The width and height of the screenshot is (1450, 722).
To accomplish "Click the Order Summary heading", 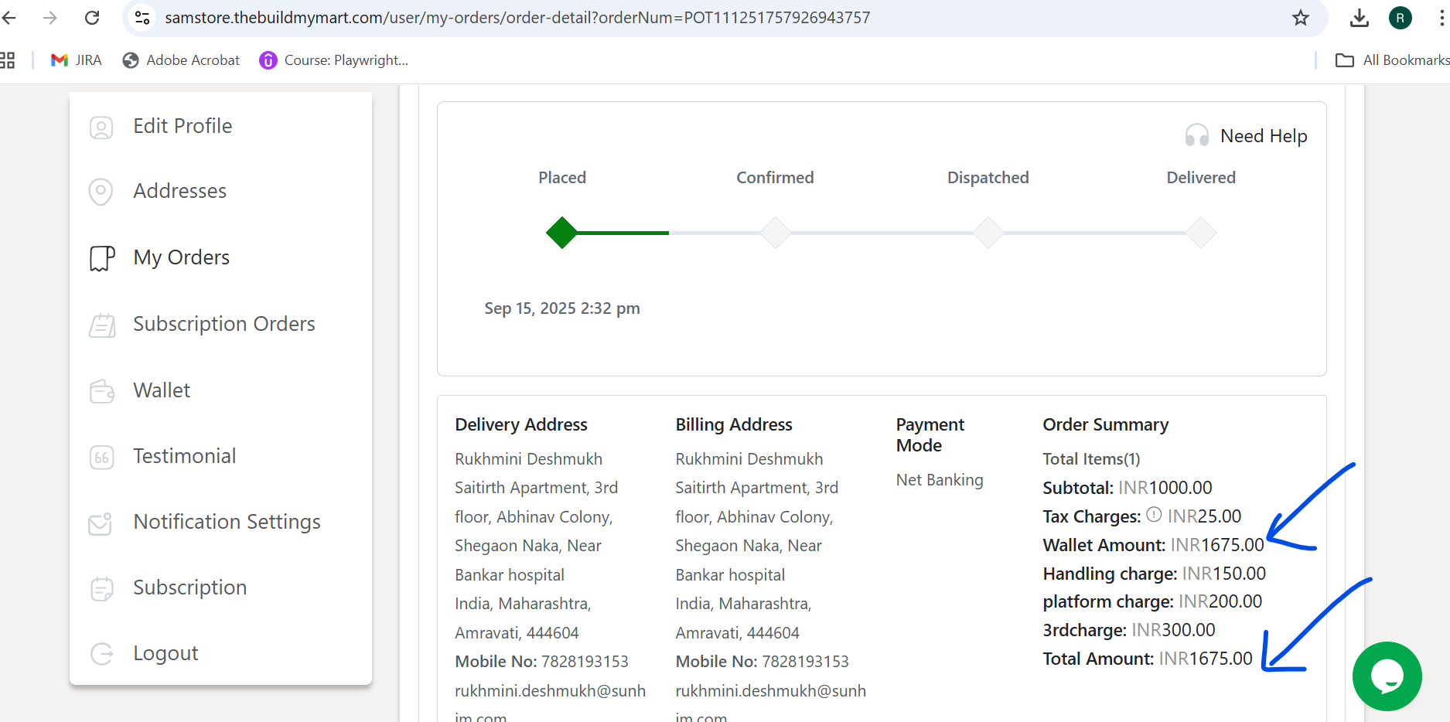I will point(1106,424).
